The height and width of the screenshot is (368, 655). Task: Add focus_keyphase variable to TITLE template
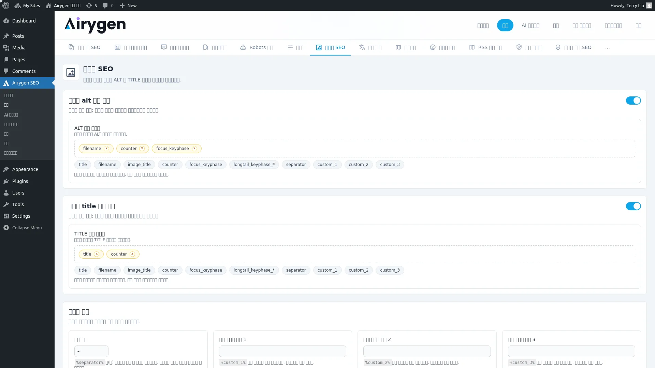coord(206,270)
